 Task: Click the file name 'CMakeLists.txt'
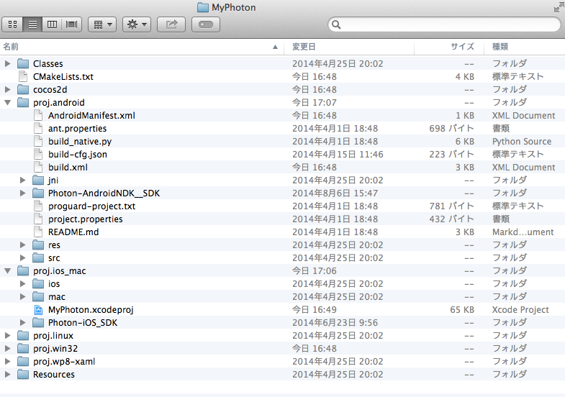63,77
